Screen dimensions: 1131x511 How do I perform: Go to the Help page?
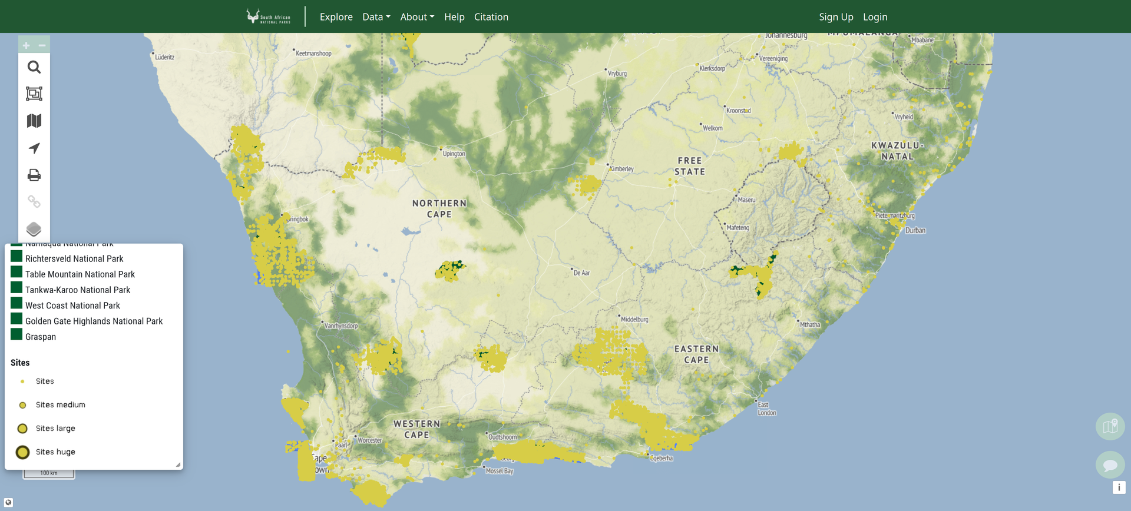[454, 17]
